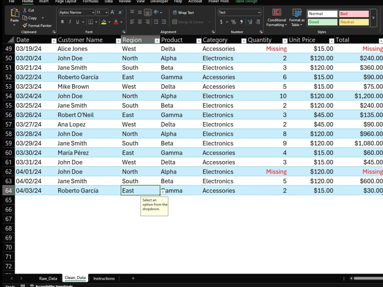Activate the Format Painter brush
Screen dimensions: 383x287
[x=25, y=25]
